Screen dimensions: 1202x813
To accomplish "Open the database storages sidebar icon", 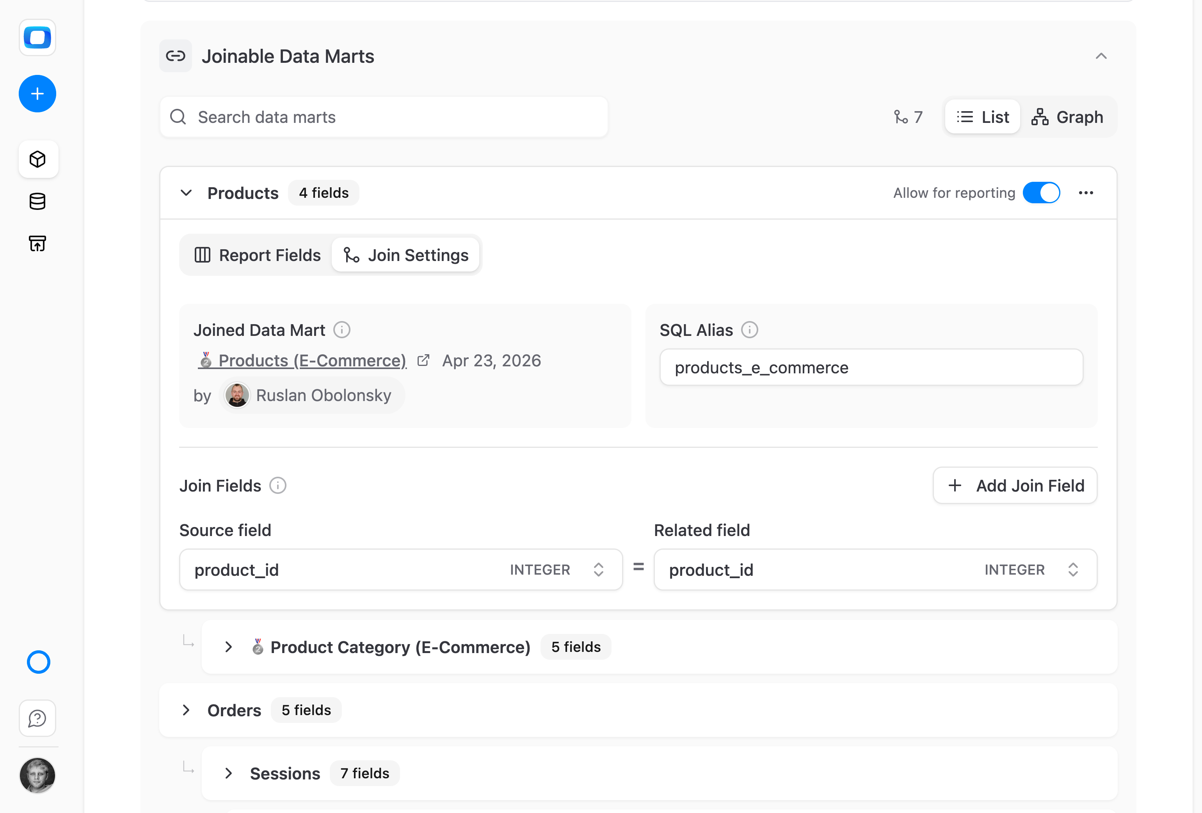I will point(37,201).
